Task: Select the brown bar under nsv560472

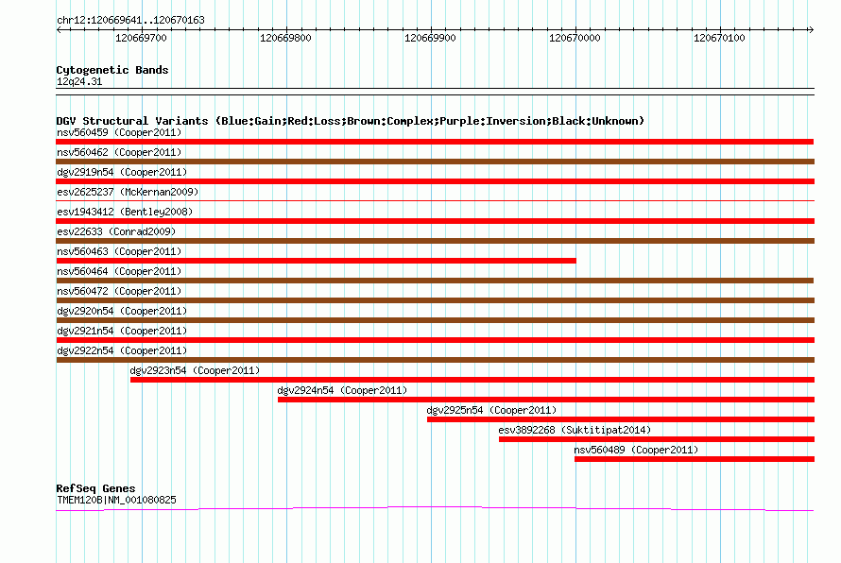Action: (435, 300)
